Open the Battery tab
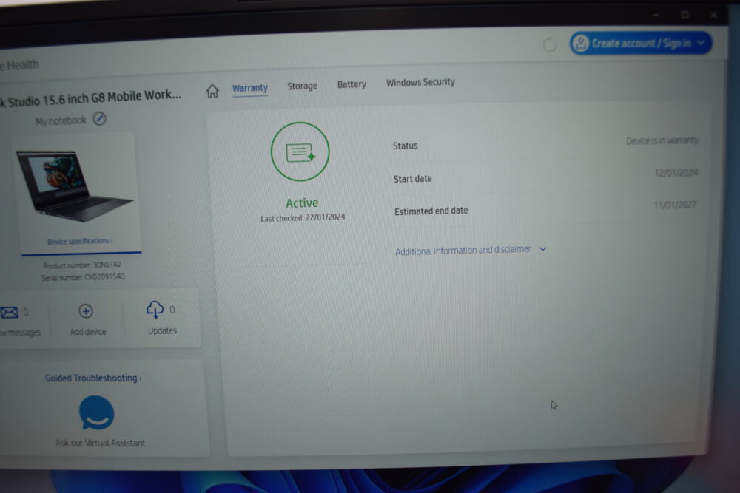 coord(351,84)
